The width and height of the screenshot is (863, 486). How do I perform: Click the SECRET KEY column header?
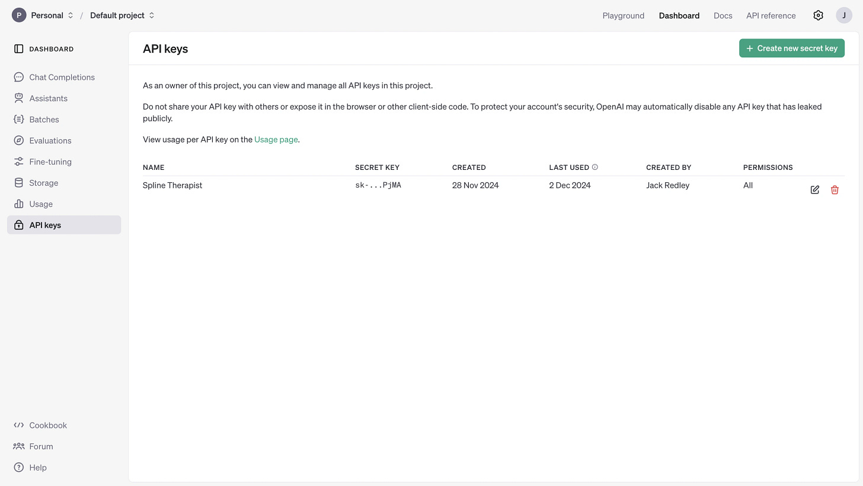[x=378, y=168]
